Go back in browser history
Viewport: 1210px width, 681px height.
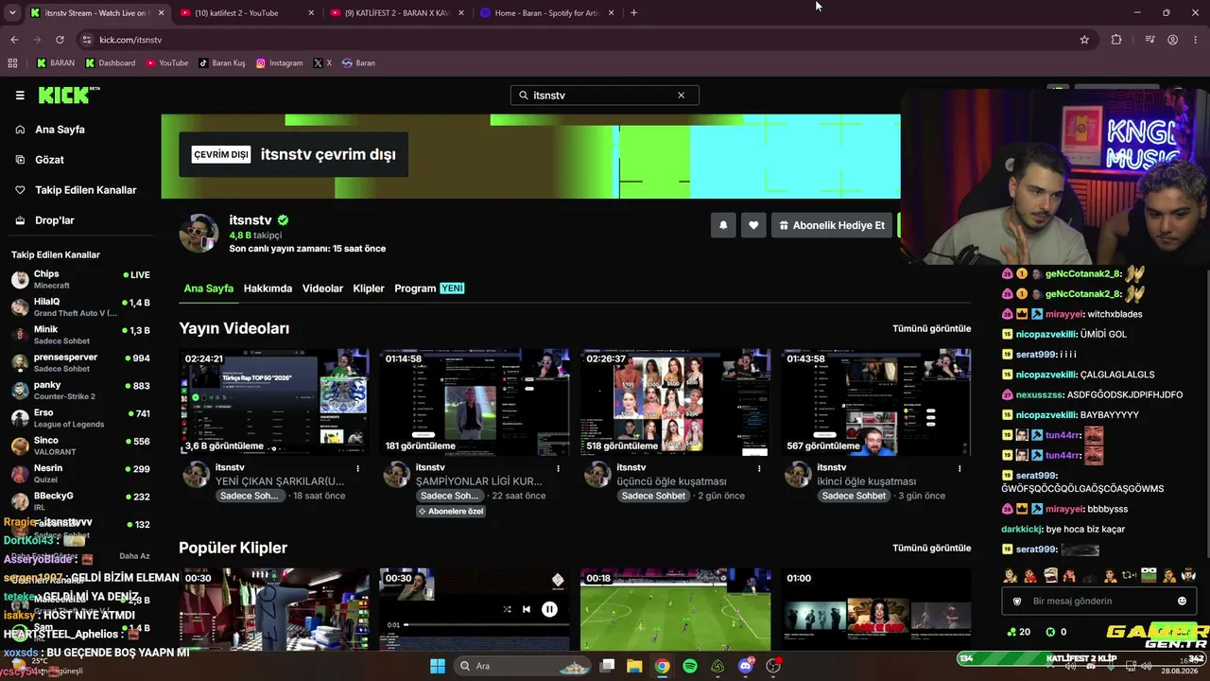(14, 40)
